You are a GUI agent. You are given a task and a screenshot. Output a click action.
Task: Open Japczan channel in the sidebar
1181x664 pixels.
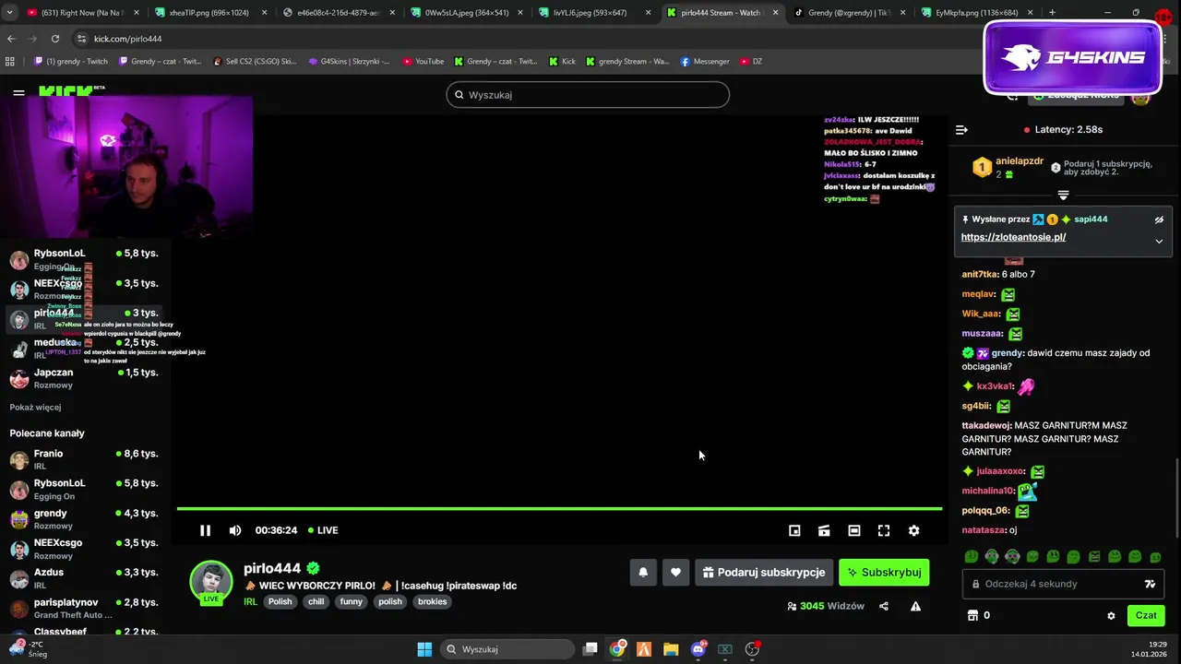point(85,378)
